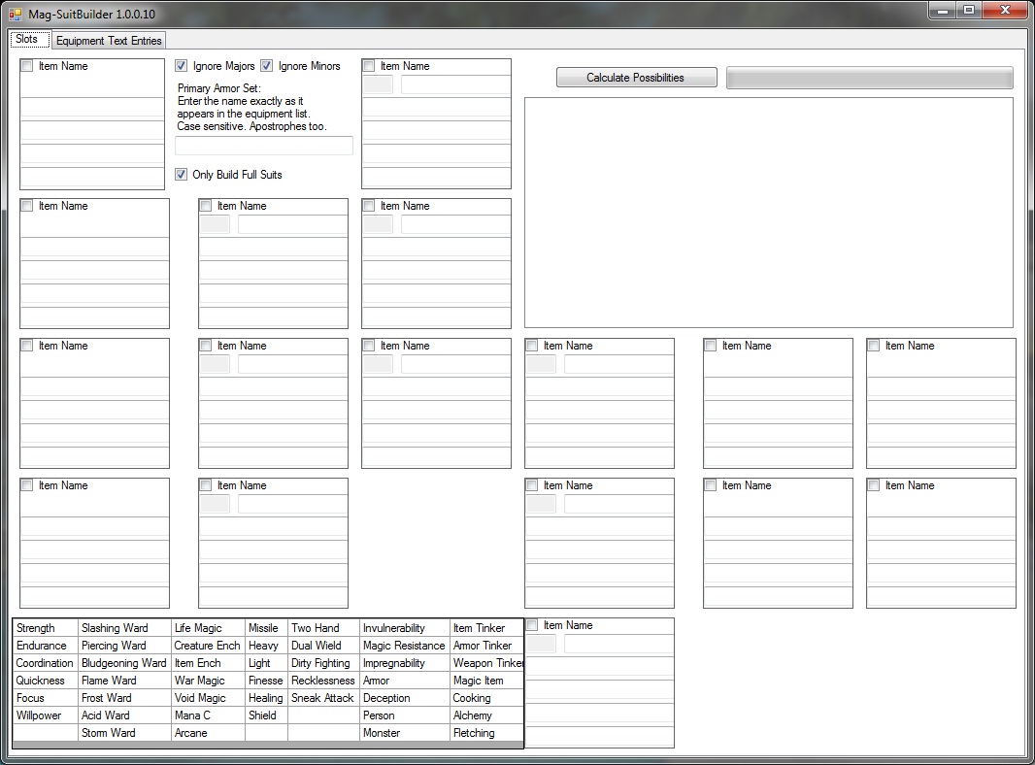1035x765 pixels.
Task: Choose the Life Magic cell
Action: 207,628
